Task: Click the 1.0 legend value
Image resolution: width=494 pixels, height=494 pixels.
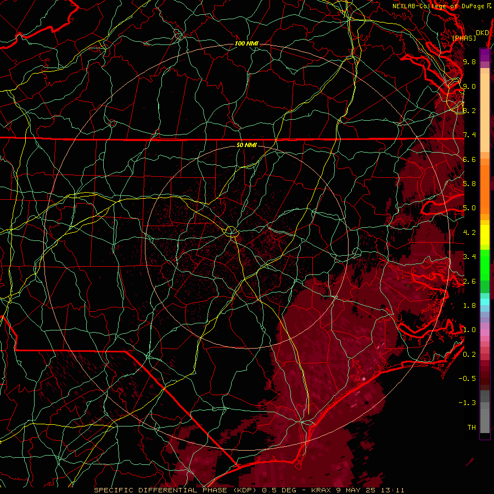Action: [x=469, y=330]
